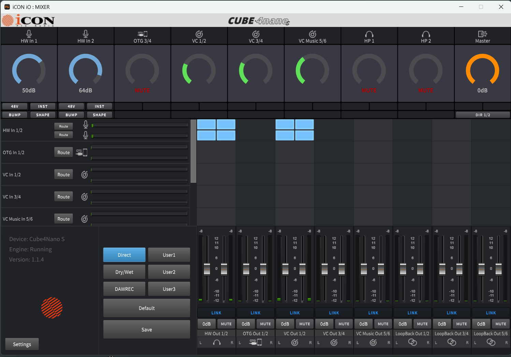
Task: Open the Settings panel
Action: click(22, 344)
